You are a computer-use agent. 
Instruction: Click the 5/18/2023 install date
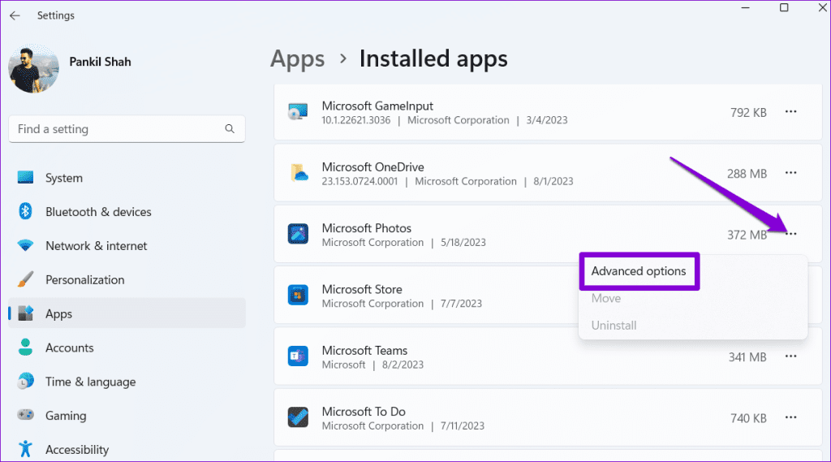point(463,243)
